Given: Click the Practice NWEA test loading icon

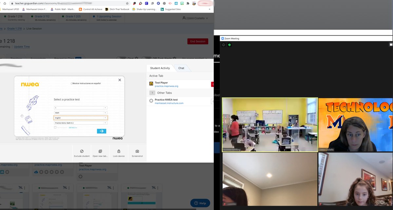Looking at the screenshot, I should pyautogui.click(x=151, y=101).
